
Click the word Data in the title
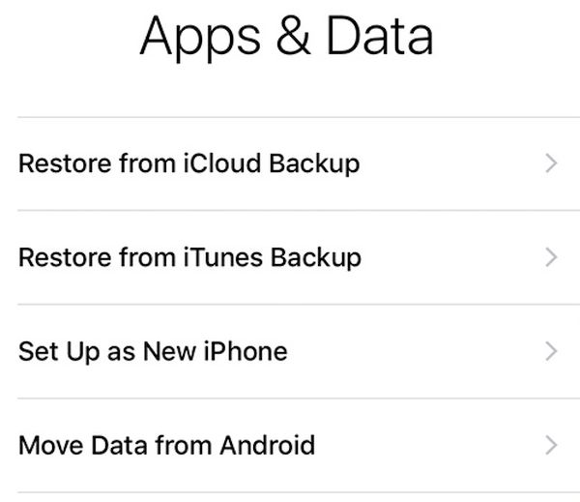tap(378, 36)
